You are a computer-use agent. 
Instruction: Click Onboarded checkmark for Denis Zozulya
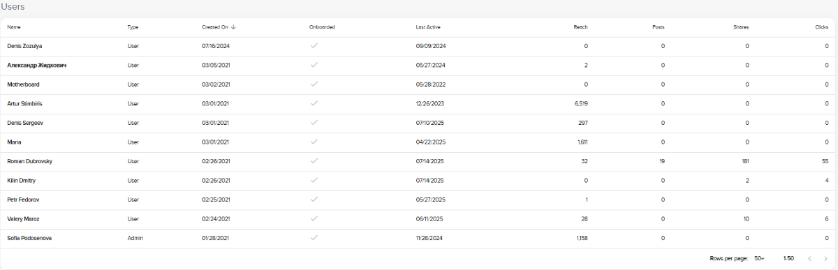coord(314,46)
